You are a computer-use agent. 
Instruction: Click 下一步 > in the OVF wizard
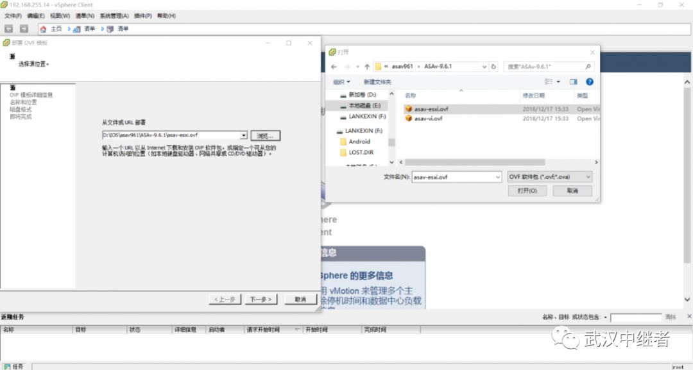pyautogui.click(x=261, y=299)
